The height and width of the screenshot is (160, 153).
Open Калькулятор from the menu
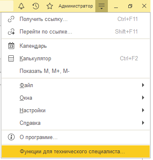click(76, 59)
